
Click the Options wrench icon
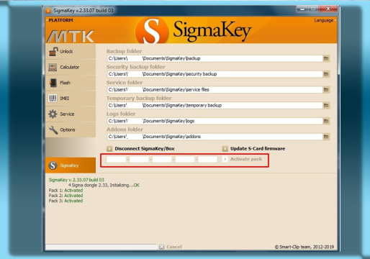(x=53, y=130)
